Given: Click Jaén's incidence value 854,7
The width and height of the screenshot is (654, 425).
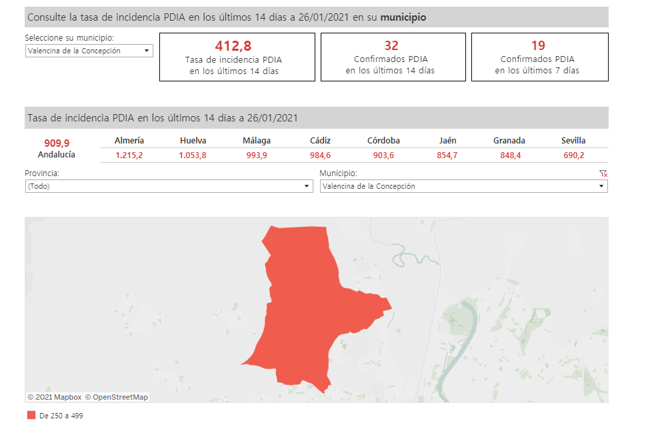Looking at the screenshot, I should tap(447, 155).
